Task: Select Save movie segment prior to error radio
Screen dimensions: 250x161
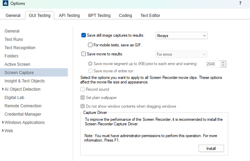Action: tap(90, 64)
